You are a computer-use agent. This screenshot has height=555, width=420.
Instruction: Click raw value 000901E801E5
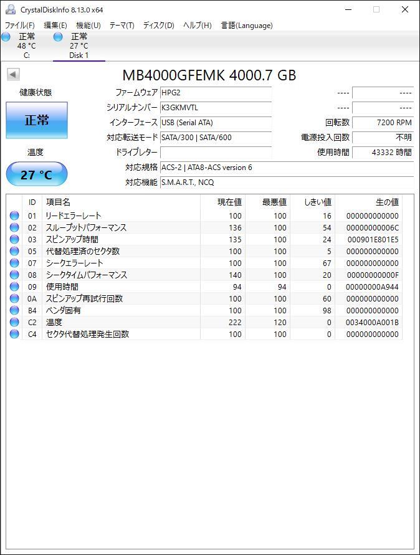click(x=373, y=240)
